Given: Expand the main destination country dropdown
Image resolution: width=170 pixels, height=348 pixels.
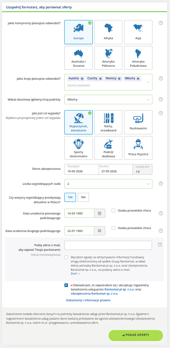Looking at the screenshot, I should pyautogui.click(x=108, y=99).
